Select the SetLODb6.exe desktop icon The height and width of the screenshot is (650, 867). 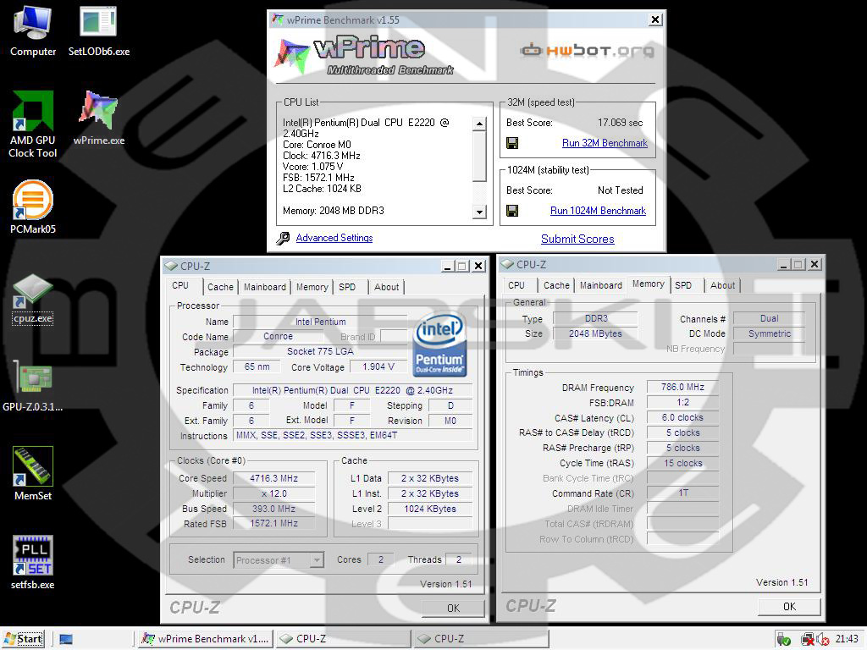click(98, 31)
